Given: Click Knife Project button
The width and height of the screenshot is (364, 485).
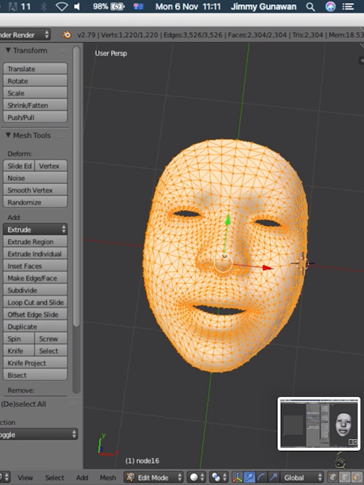Looking at the screenshot, I should (35, 363).
